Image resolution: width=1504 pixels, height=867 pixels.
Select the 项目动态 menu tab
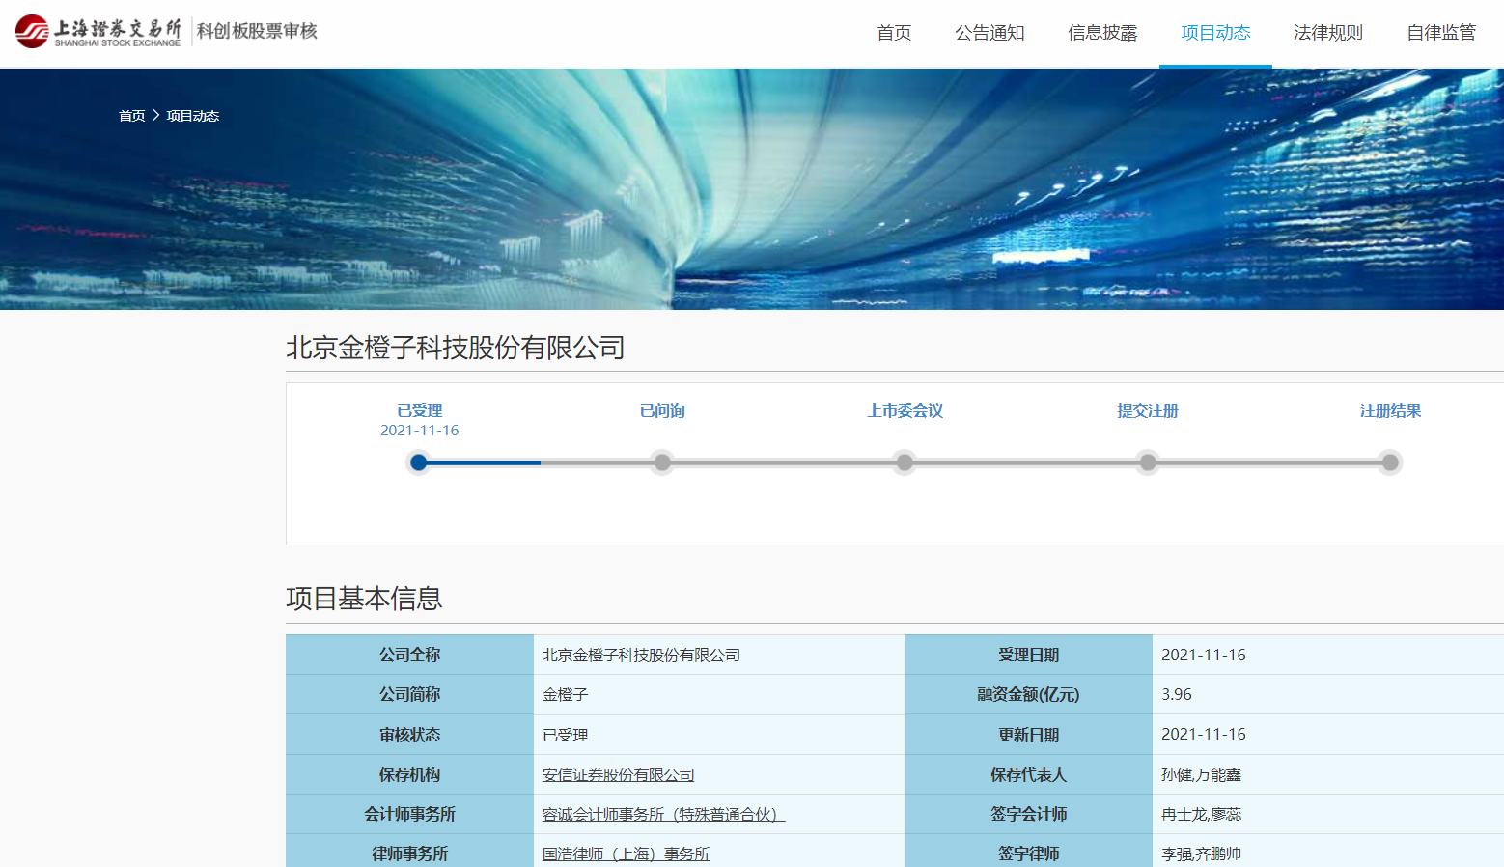(1215, 33)
